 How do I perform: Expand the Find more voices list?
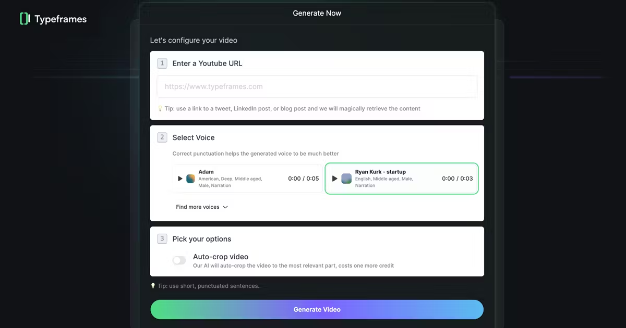[198, 207]
